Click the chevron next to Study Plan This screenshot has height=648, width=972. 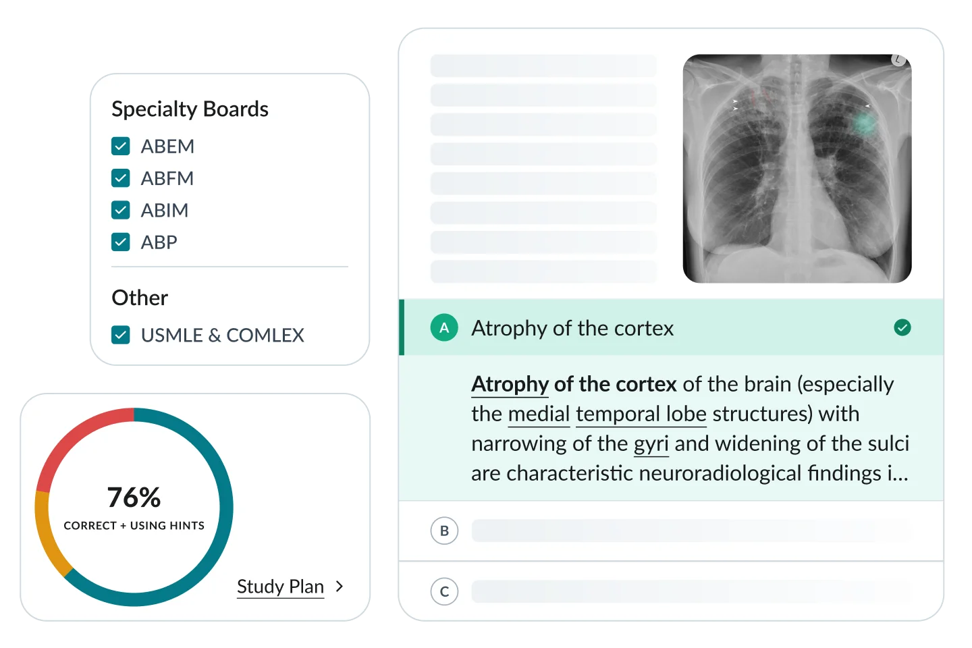[340, 587]
